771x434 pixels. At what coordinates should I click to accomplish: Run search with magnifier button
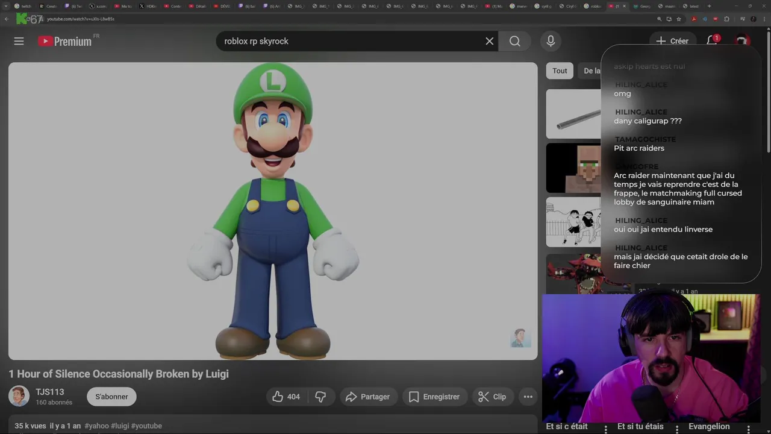click(514, 41)
